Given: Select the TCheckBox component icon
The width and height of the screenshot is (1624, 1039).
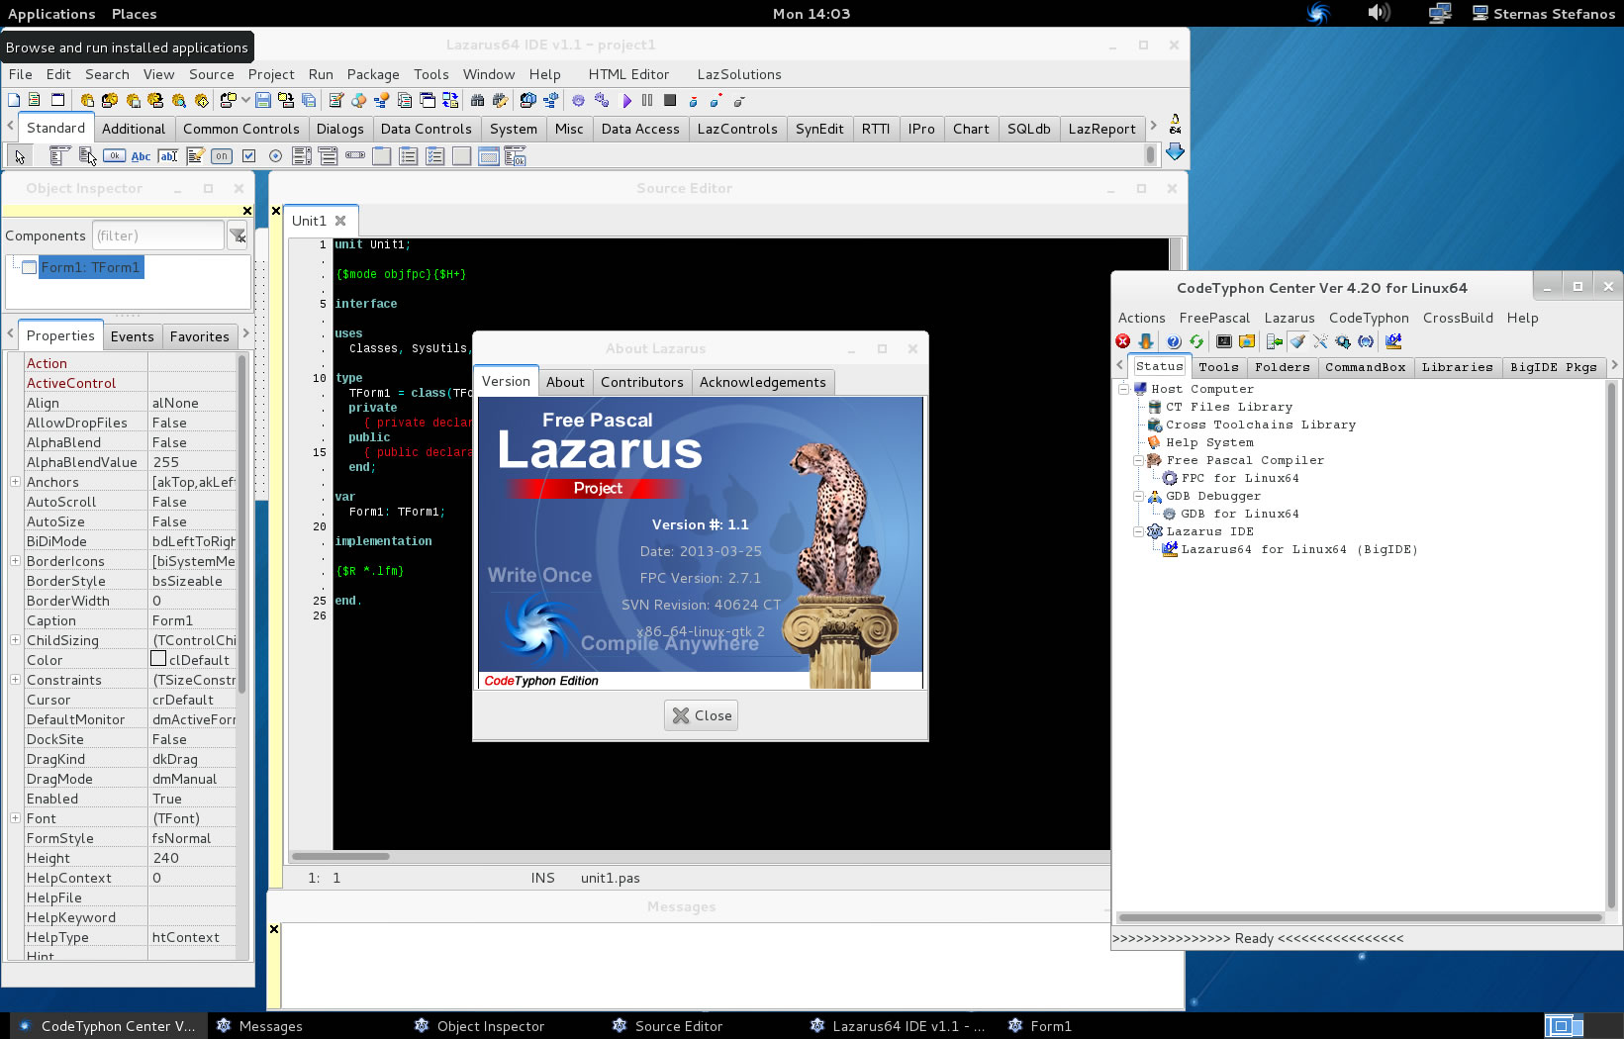Looking at the screenshot, I should click(248, 155).
